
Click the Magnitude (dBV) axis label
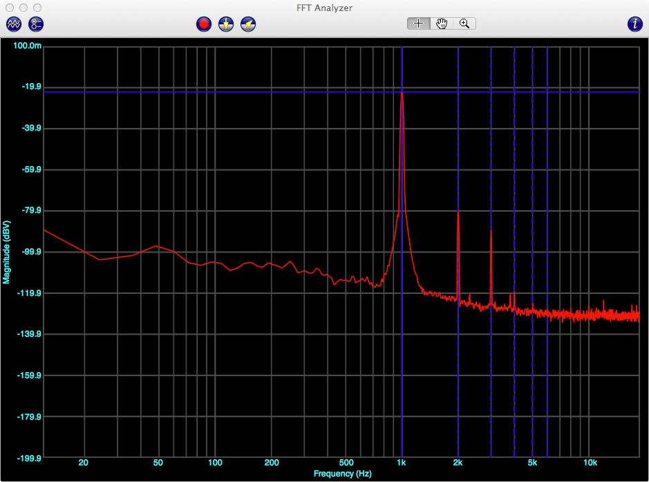point(6,252)
